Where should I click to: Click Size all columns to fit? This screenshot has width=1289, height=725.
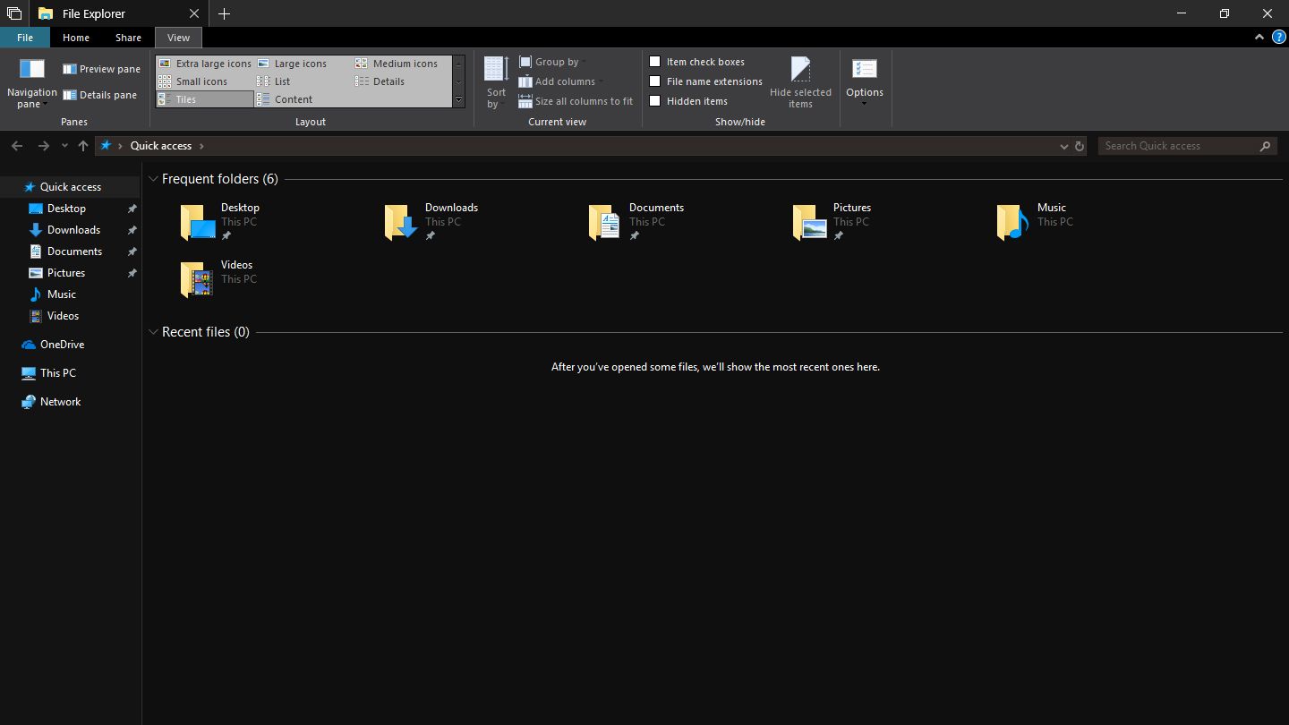tap(576, 101)
